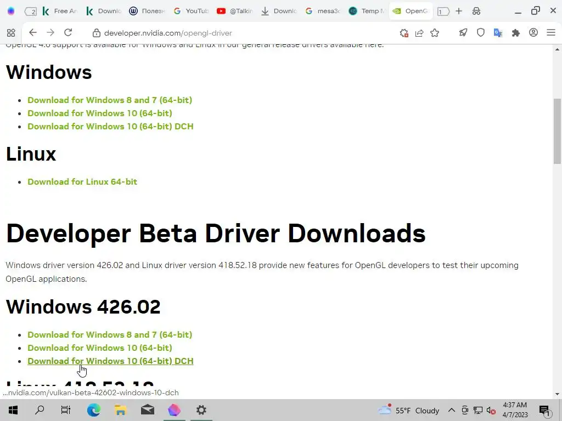Open the Mail app from taskbar
The width and height of the screenshot is (562, 421).
[x=147, y=410]
